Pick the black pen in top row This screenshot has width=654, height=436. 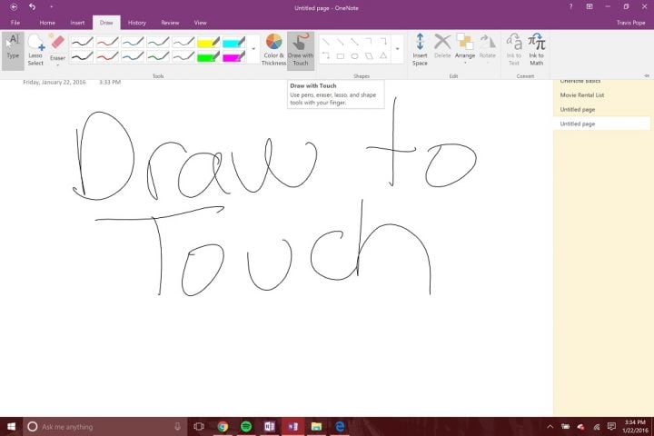[82, 42]
